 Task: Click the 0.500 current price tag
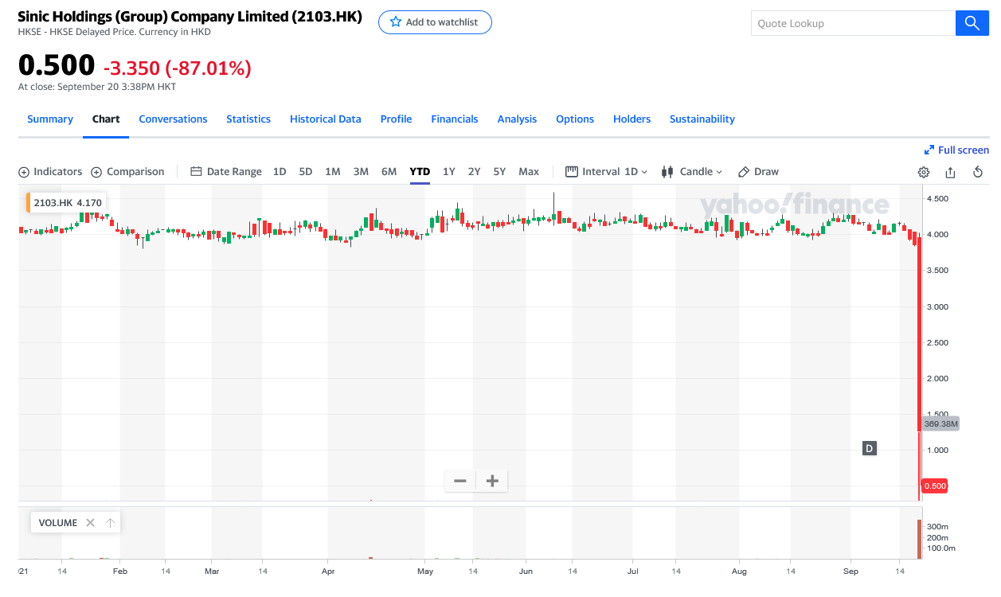[x=935, y=486]
